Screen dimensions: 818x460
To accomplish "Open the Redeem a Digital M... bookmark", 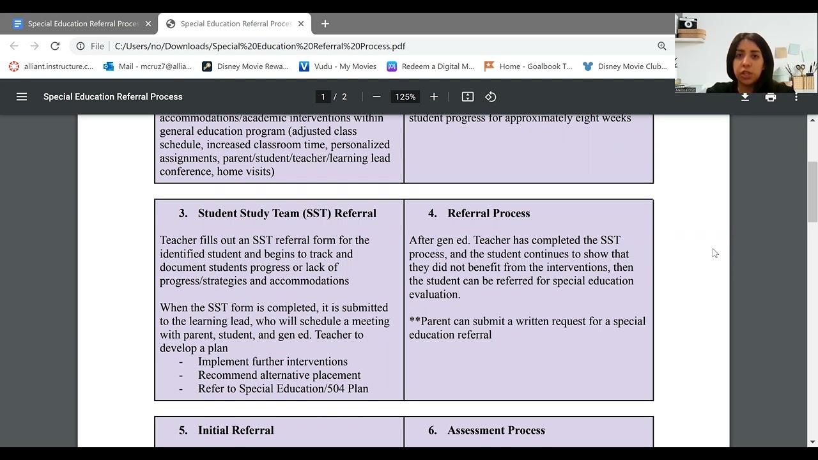I will [431, 66].
